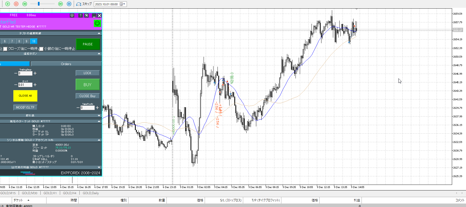
Task: Switch to the GOLD,H1 chart tab
Action: 50,193
